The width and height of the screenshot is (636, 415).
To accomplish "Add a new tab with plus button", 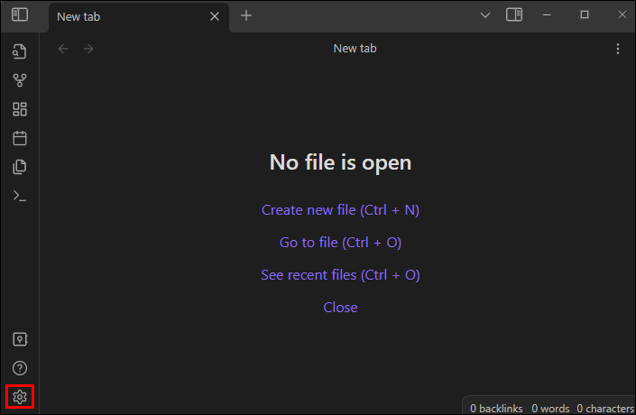I will tap(246, 16).
